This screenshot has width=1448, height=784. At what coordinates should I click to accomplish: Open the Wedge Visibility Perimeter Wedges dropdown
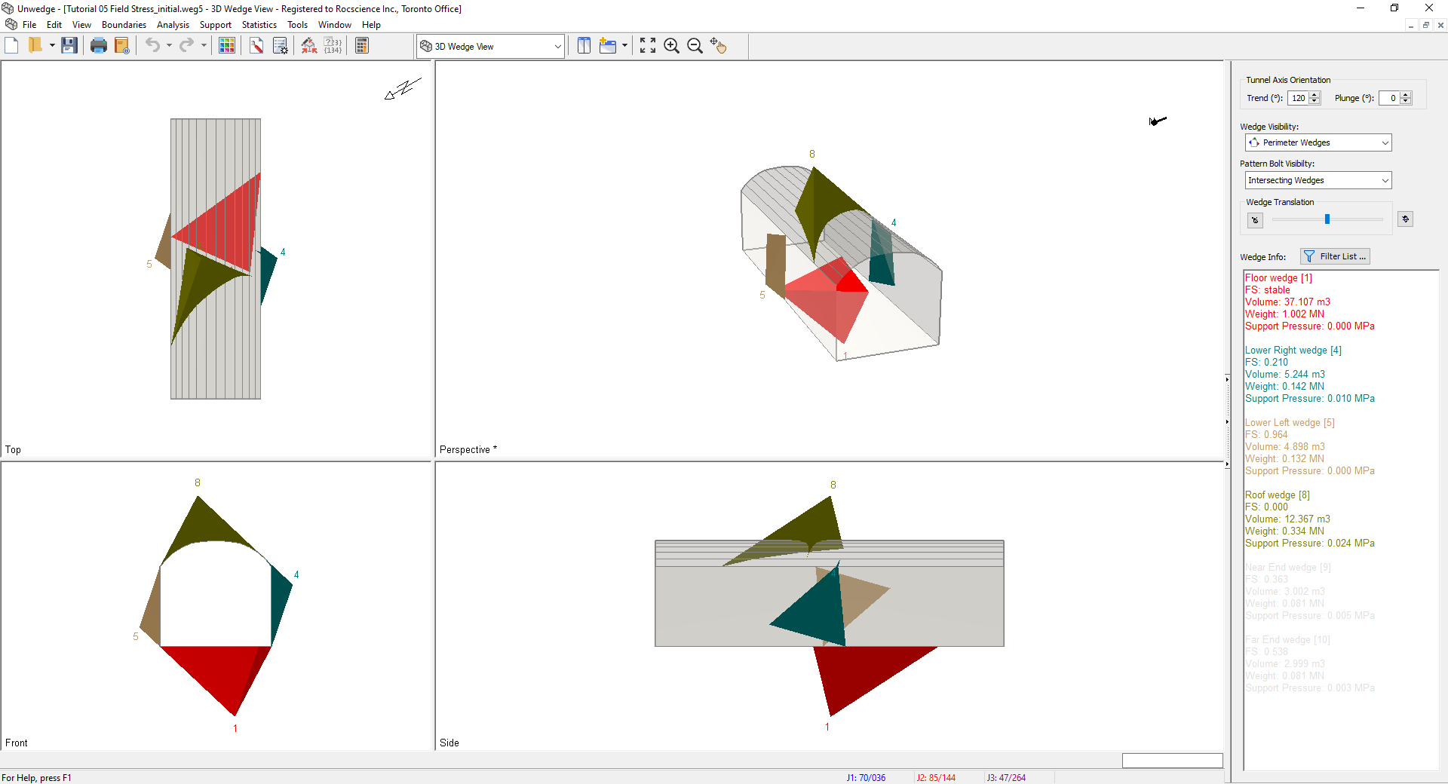[x=1385, y=142]
